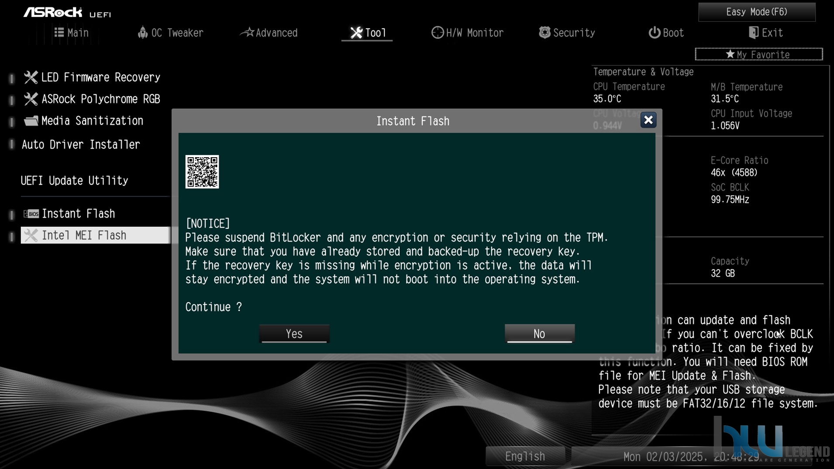The height and width of the screenshot is (469, 834).
Task: Click the Advanced star icon
Action: 248,32
